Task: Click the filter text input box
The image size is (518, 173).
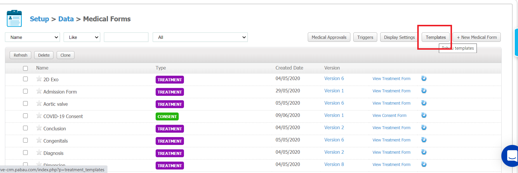Action: (126, 37)
